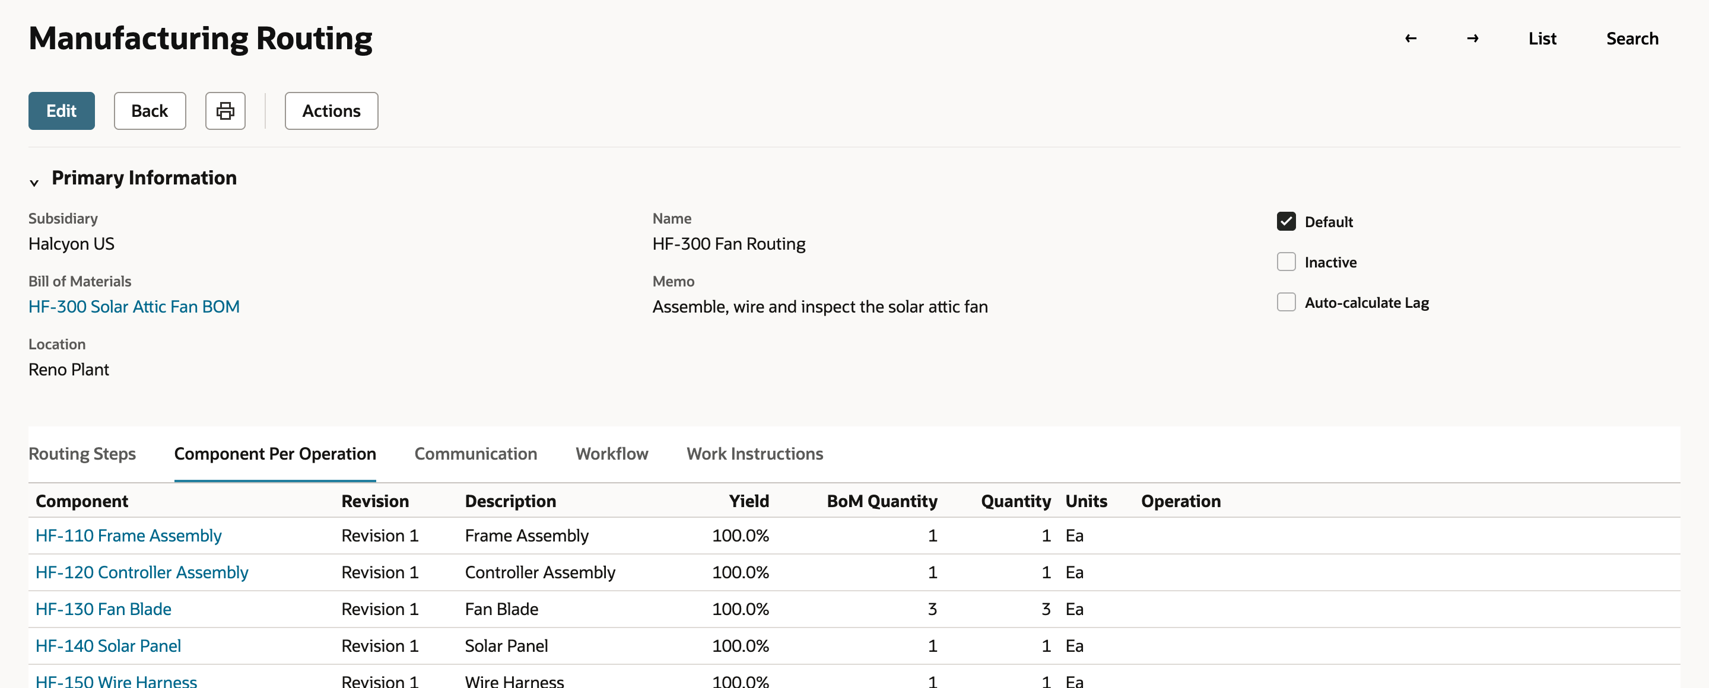The height and width of the screenshot is (688, 1709).
Task: Toggle Auto-calculate Lag checkbox
Action: [x=1286, y=302]
